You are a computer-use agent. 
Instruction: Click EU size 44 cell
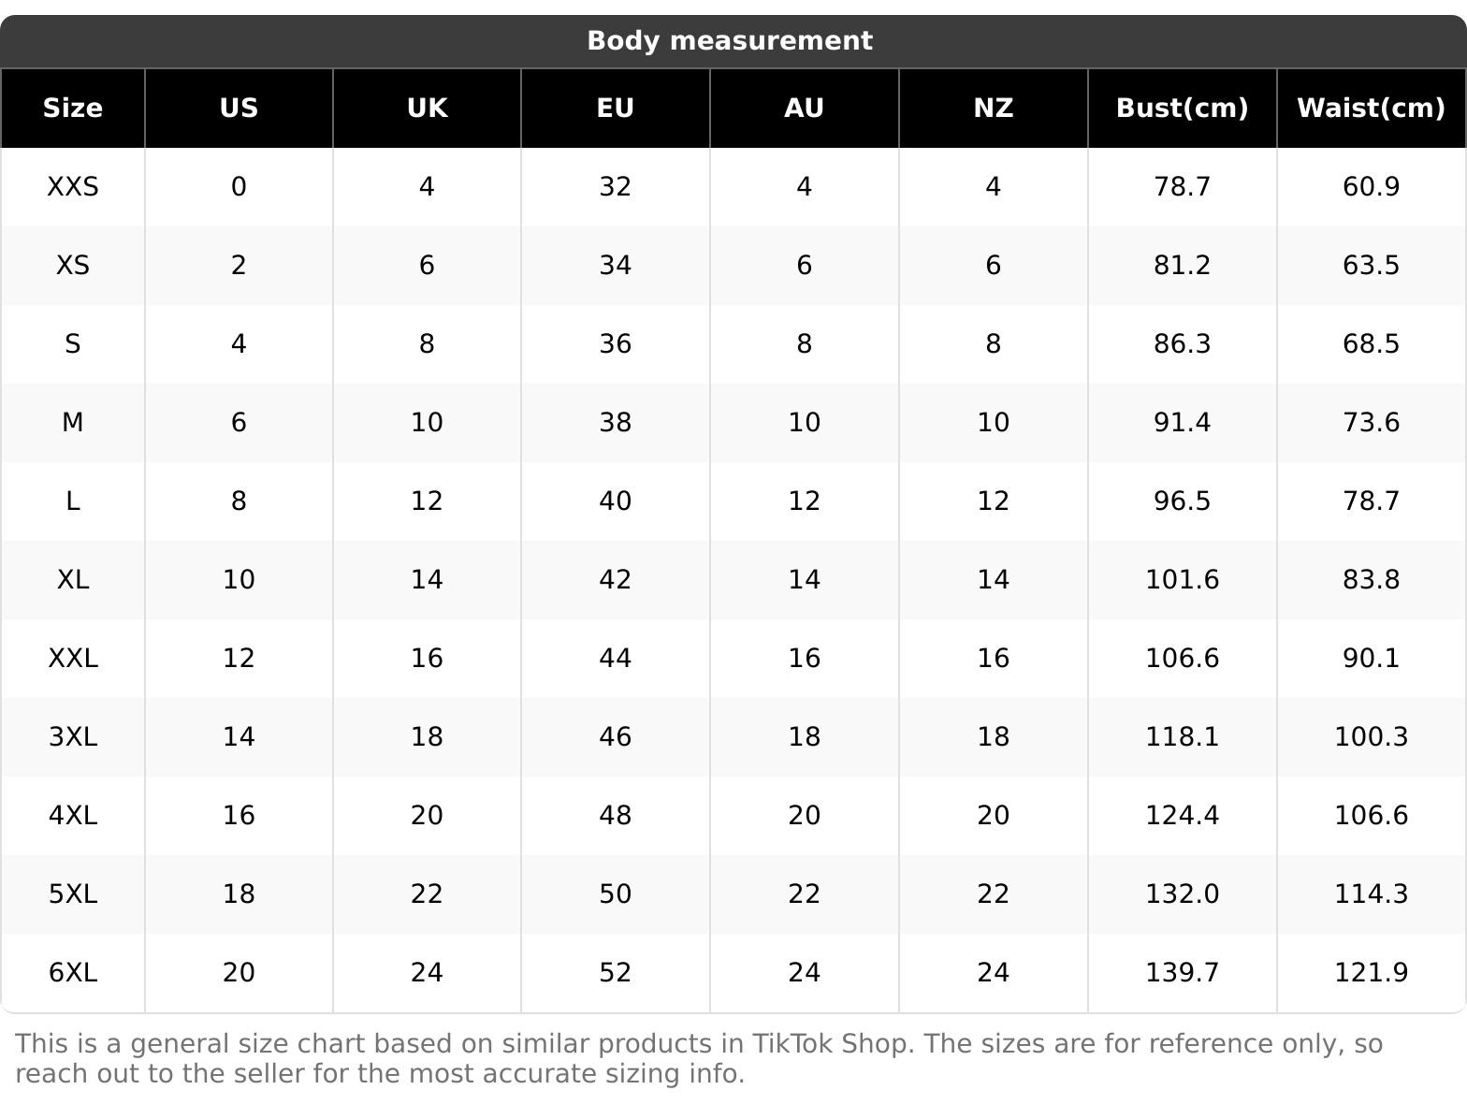pos(616,659)
